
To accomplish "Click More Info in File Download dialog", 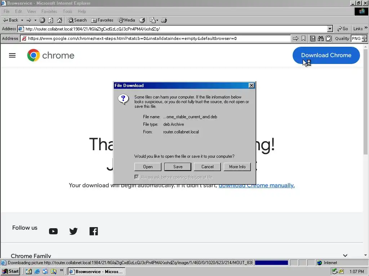I will pyautogui.click(x=237, y=167).
